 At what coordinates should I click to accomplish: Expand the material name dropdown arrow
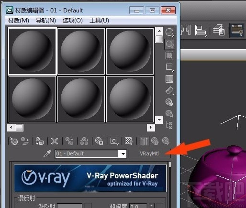[x=123, y=154]
